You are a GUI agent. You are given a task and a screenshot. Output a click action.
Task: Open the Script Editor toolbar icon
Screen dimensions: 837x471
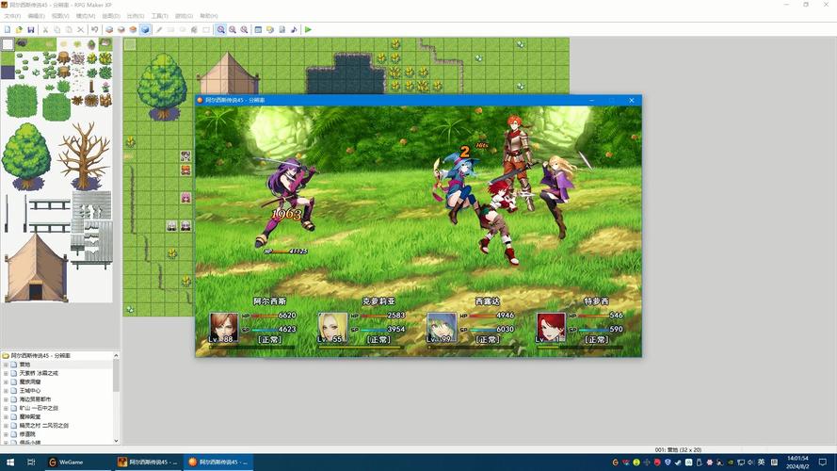coord(282,30)
